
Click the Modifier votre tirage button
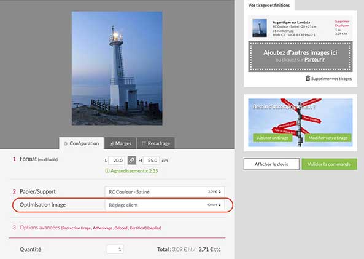coord(328,138)
